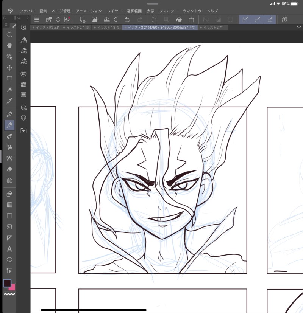Switch to the イラスト27 canvas tab
This screenshot has height=313, width=303.
point(213,28)
